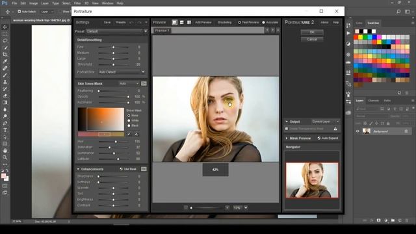416x234 pixels.
Task: Choose vertical split preview layout icon
Action: 189,22
